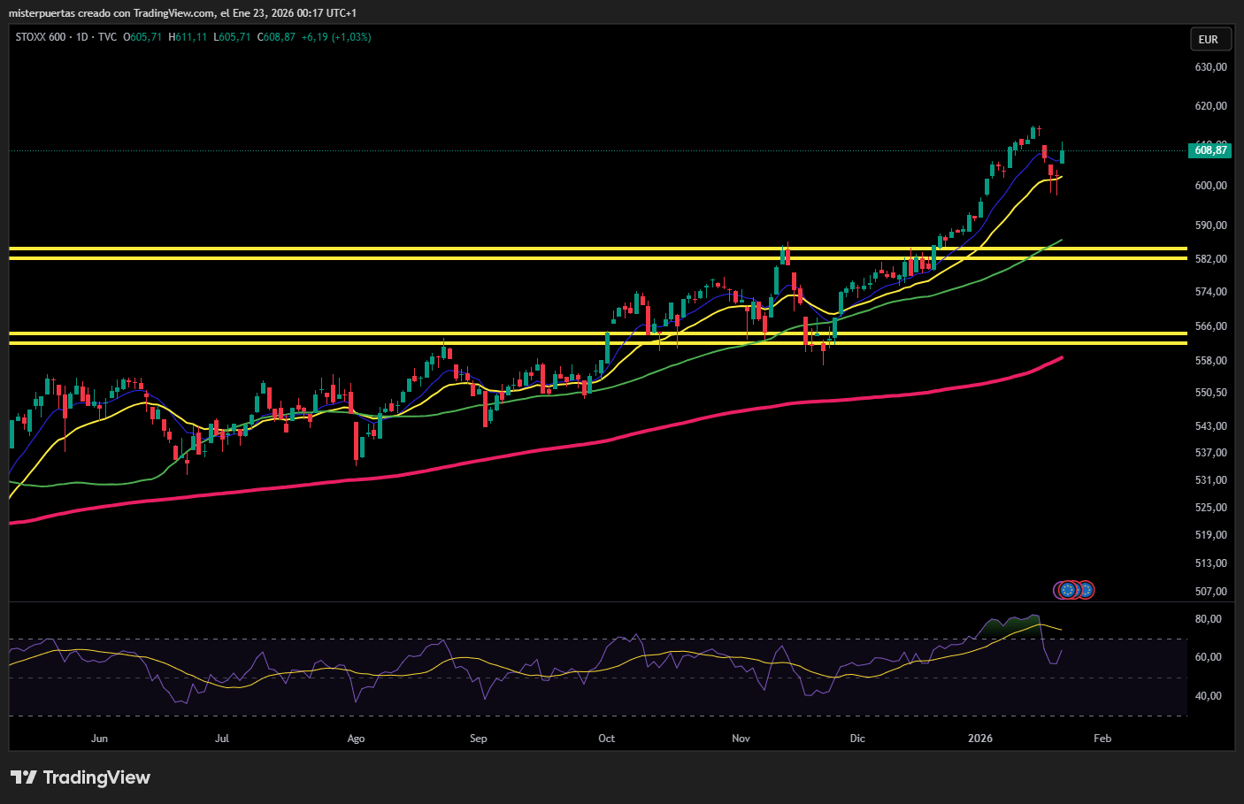Click the 558,00 price axis label
This screenshot has height=804, width=1244.
tap(1210, 361)
